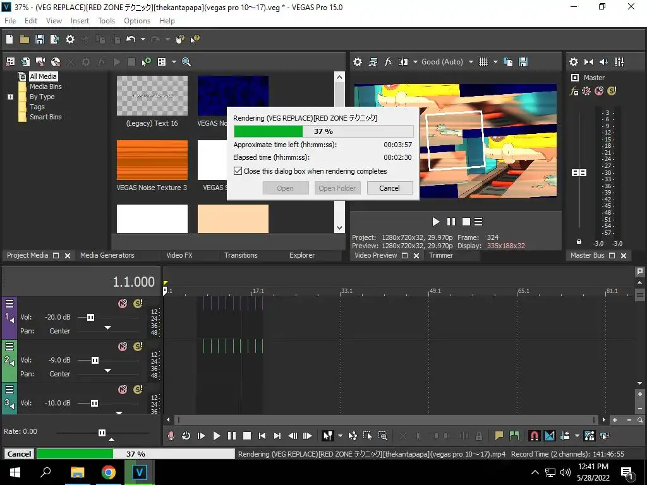
Task: Save preview snapshot to a file
Action: click(523, 62)
